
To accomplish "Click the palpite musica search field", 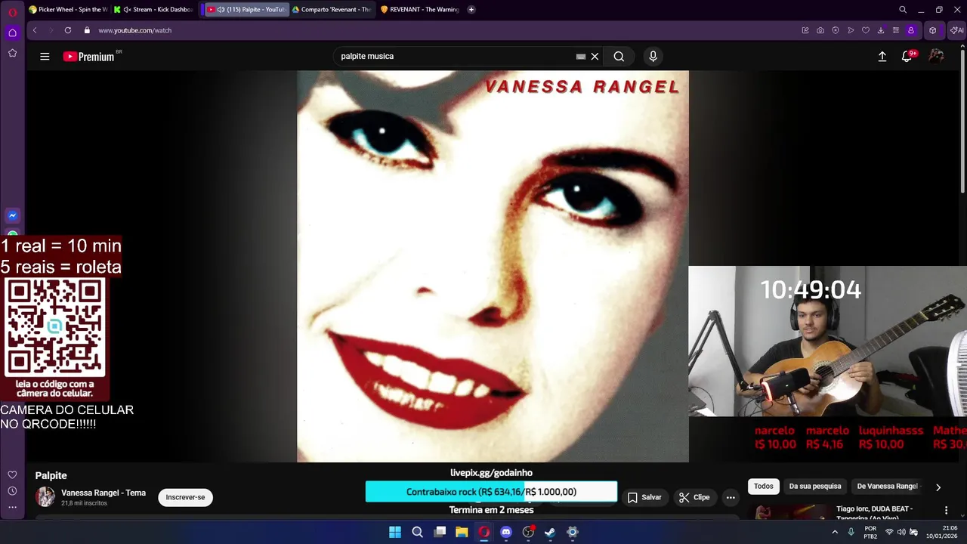I will coord(453,57).
